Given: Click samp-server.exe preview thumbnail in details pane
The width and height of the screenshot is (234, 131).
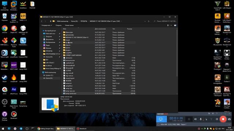Looking at the screenshot, I should (50, 104).
